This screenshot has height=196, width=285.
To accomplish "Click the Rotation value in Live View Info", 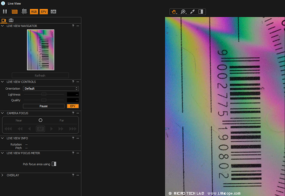I will point(27,144).
